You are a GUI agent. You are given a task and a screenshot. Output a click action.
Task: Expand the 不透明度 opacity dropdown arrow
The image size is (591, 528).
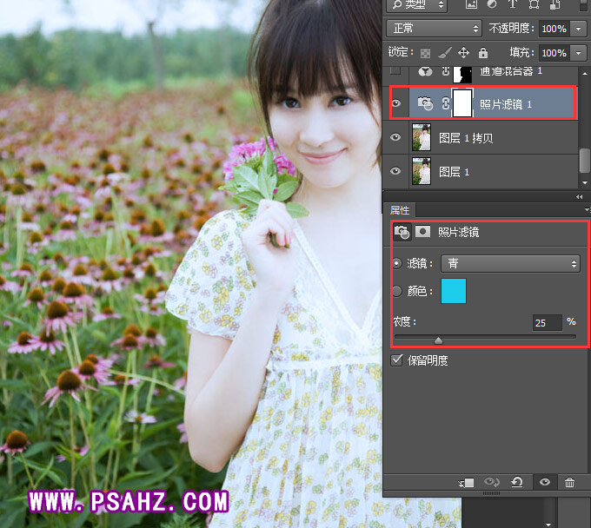point(579,29)
